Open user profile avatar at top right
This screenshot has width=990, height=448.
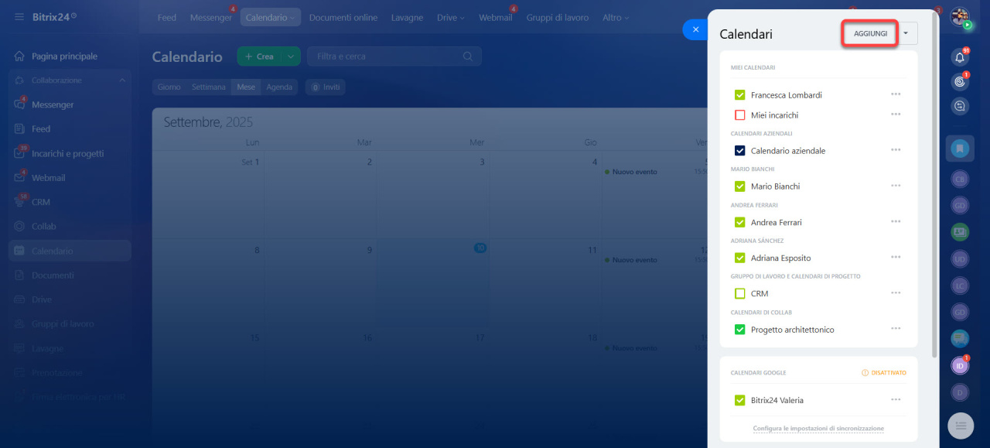click(960, 17)
